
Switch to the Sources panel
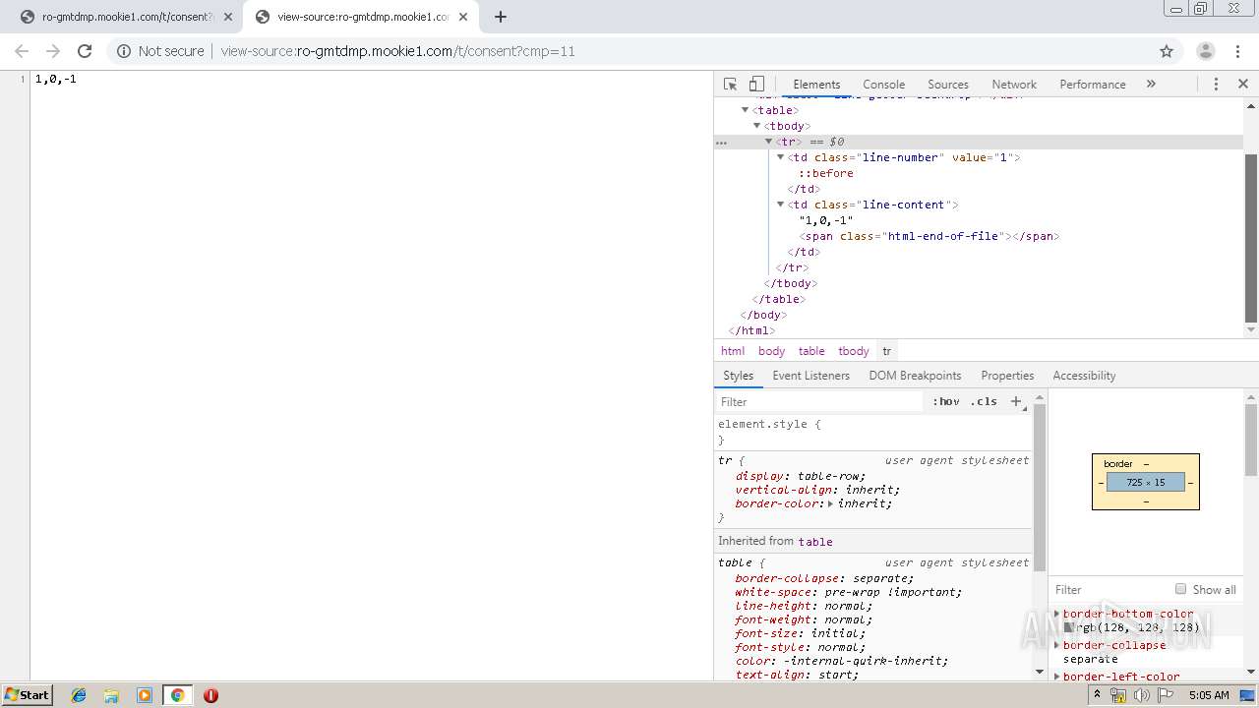click(x=948, y=85)
